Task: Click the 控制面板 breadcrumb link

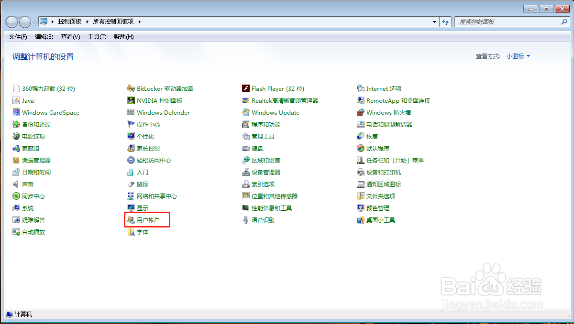Action: 70,22
